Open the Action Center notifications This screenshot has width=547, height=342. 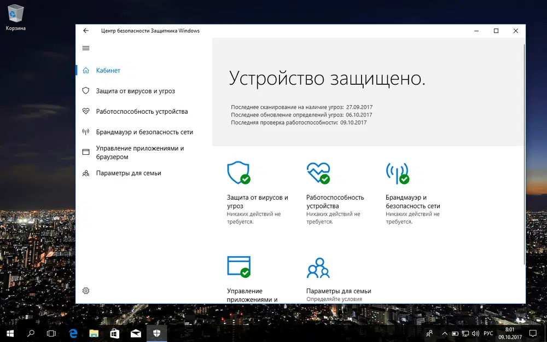(x=533, y=333)
